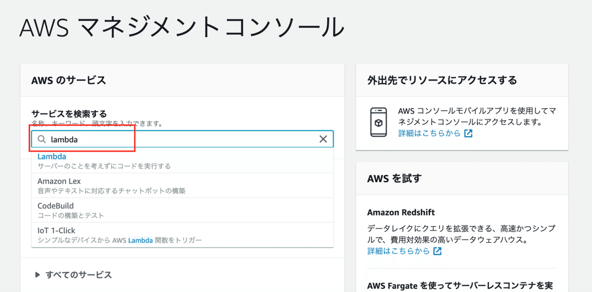Click the 外出先でリソースにアクセスする panel header
This screenshot has width=592, height=292.
pyautogui.click(x=441, y=80)
